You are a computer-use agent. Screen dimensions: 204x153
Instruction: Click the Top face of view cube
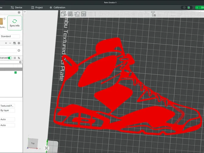[x=33, y=143]
